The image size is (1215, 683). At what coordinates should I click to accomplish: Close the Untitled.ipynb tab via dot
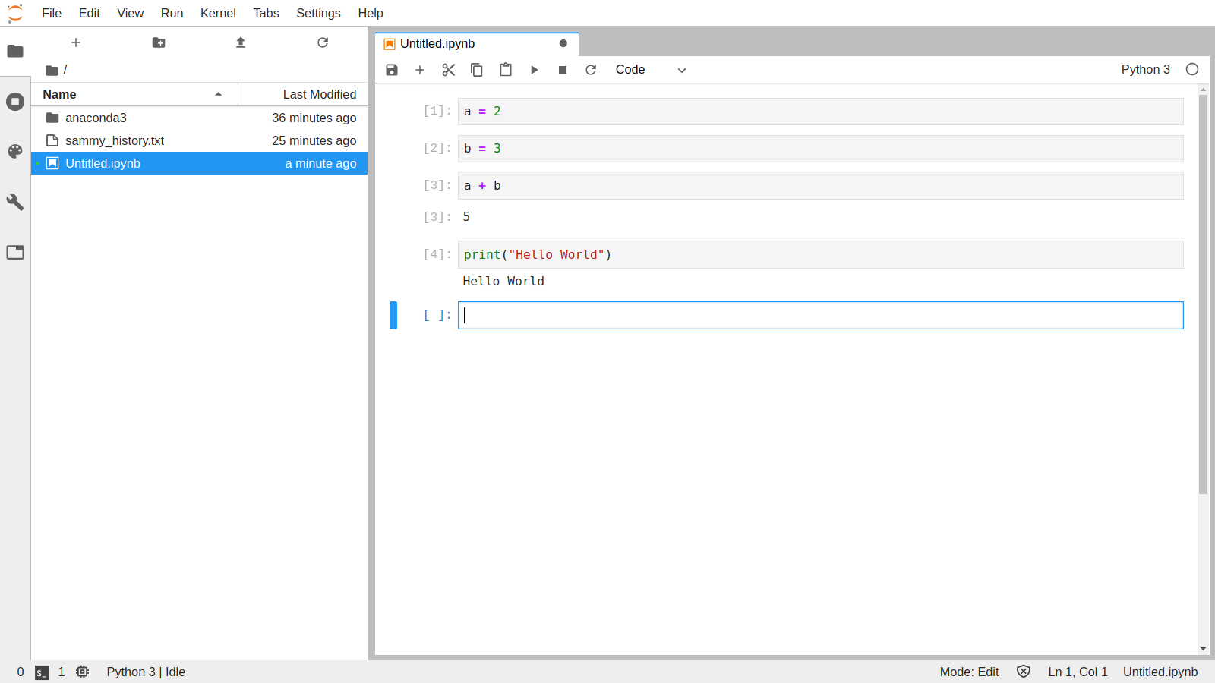tap(563, 43)
